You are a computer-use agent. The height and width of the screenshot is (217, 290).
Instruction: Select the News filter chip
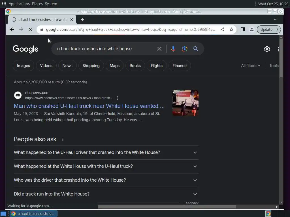pyautogui.click(x=67, y=66)
